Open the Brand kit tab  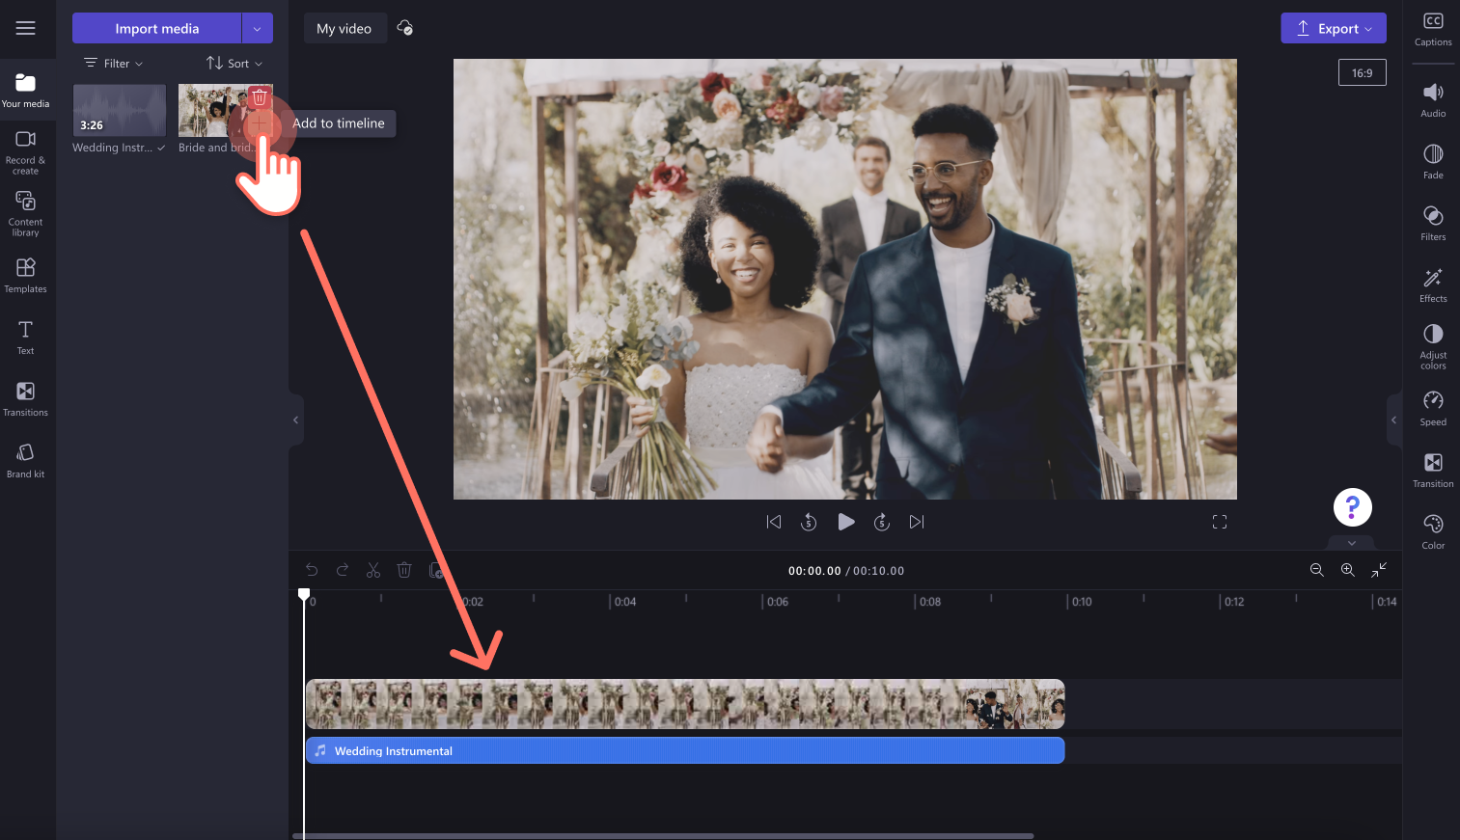point(26,460)
